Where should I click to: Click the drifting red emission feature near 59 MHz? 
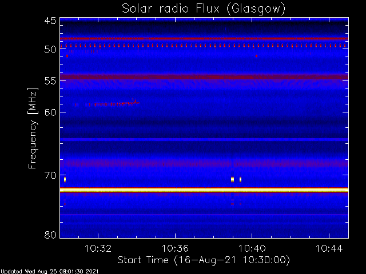(108, 103)
